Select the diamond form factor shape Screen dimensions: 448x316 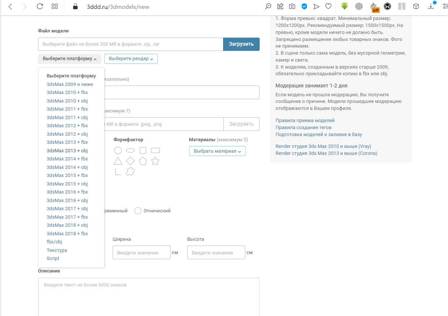point(130,161)
